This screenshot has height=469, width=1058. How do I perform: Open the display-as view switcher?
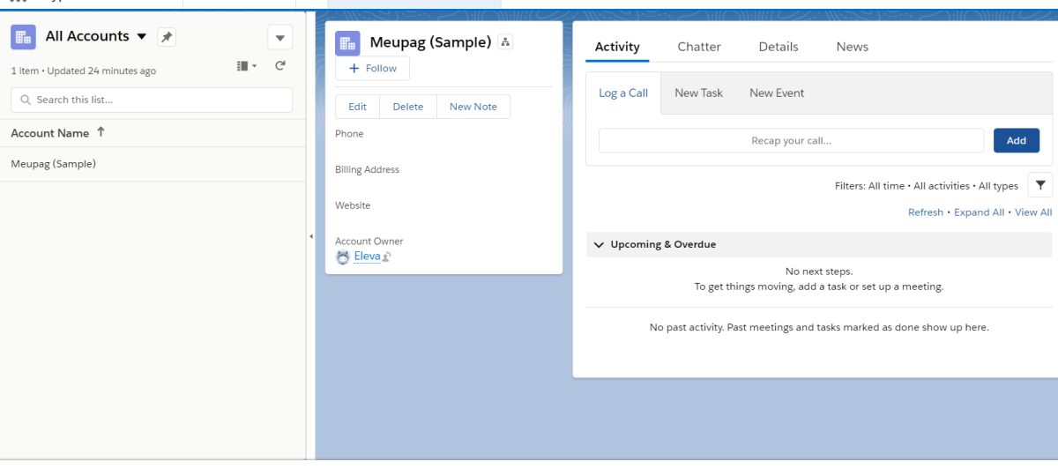(247, 66)
